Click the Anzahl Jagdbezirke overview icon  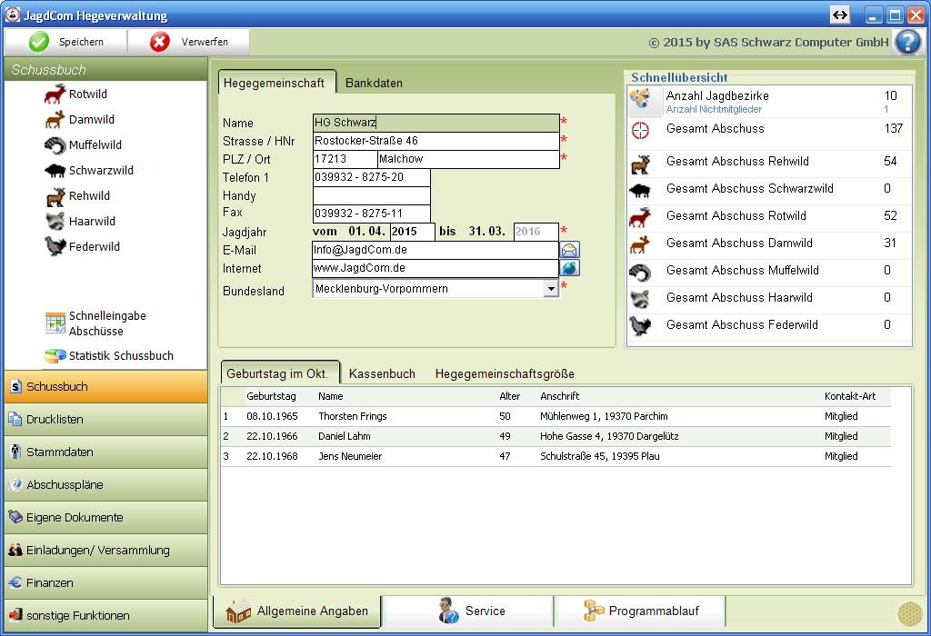[641, 100]
